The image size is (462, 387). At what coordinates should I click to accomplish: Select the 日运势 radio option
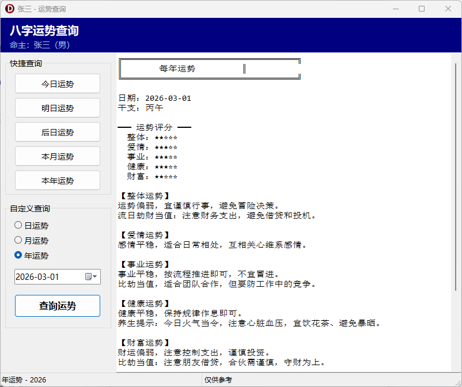(x=17, y=225)
